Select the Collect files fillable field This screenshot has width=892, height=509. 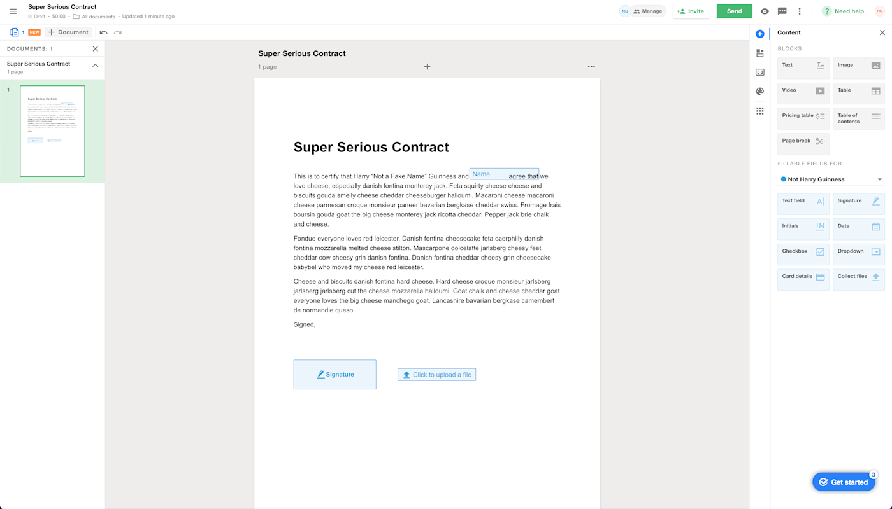tap(859, 279)
